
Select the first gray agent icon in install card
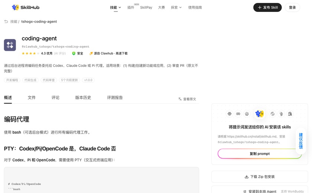(230, 114)
